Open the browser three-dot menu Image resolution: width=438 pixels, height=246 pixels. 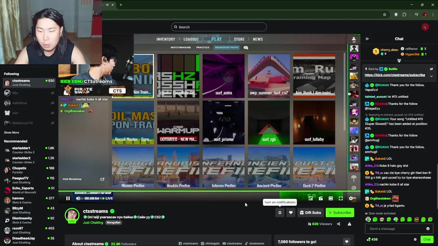(433, 15)
